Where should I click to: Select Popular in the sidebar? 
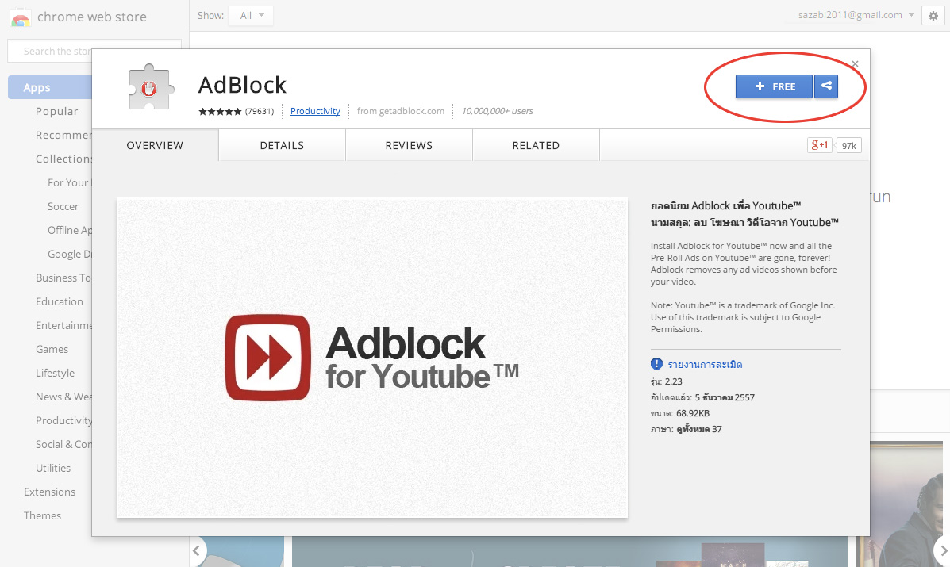tap(57, 111)
